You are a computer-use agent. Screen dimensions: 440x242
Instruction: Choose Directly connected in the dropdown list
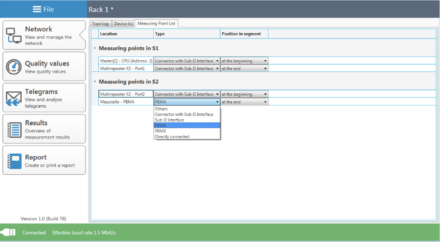(172, 137)
